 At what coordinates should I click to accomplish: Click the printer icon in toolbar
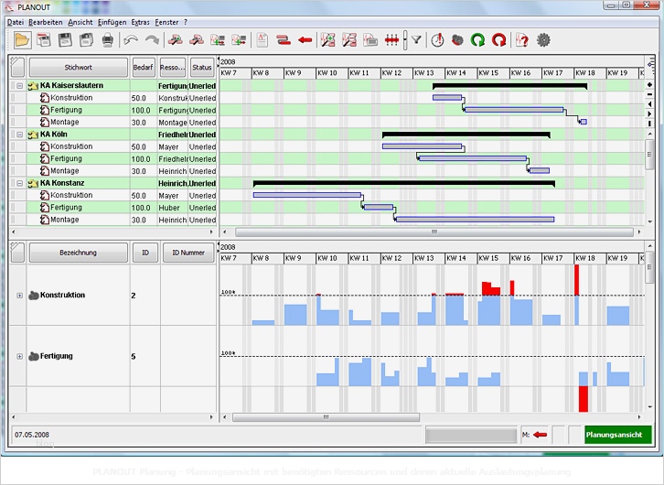(x=108, y=40)
